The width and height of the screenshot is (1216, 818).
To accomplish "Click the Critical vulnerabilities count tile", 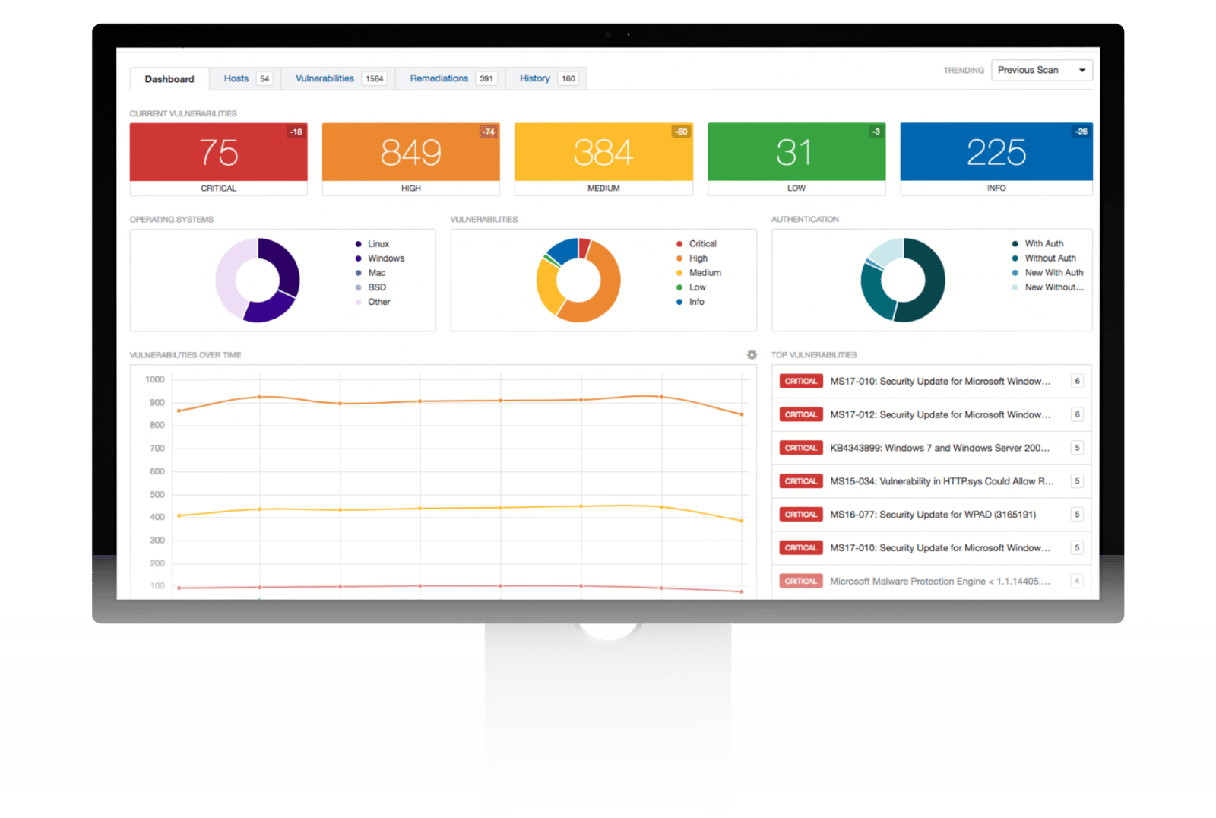I will (x=218, y=153).
